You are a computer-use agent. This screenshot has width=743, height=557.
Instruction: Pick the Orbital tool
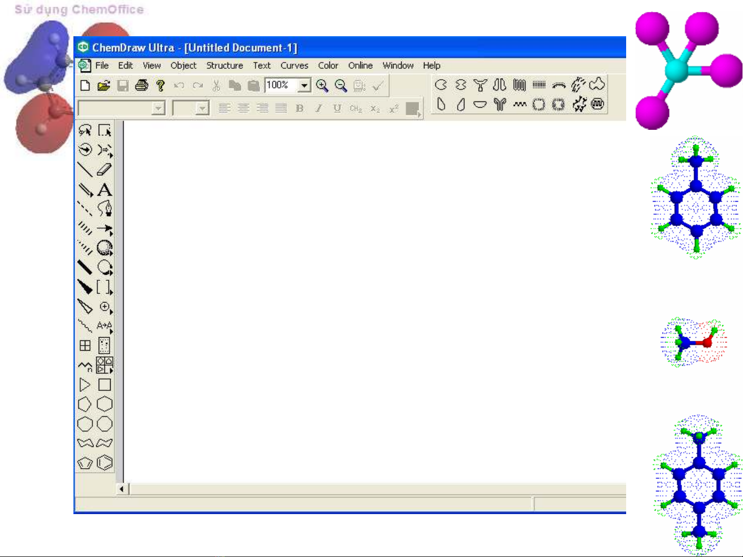point(104,248)
